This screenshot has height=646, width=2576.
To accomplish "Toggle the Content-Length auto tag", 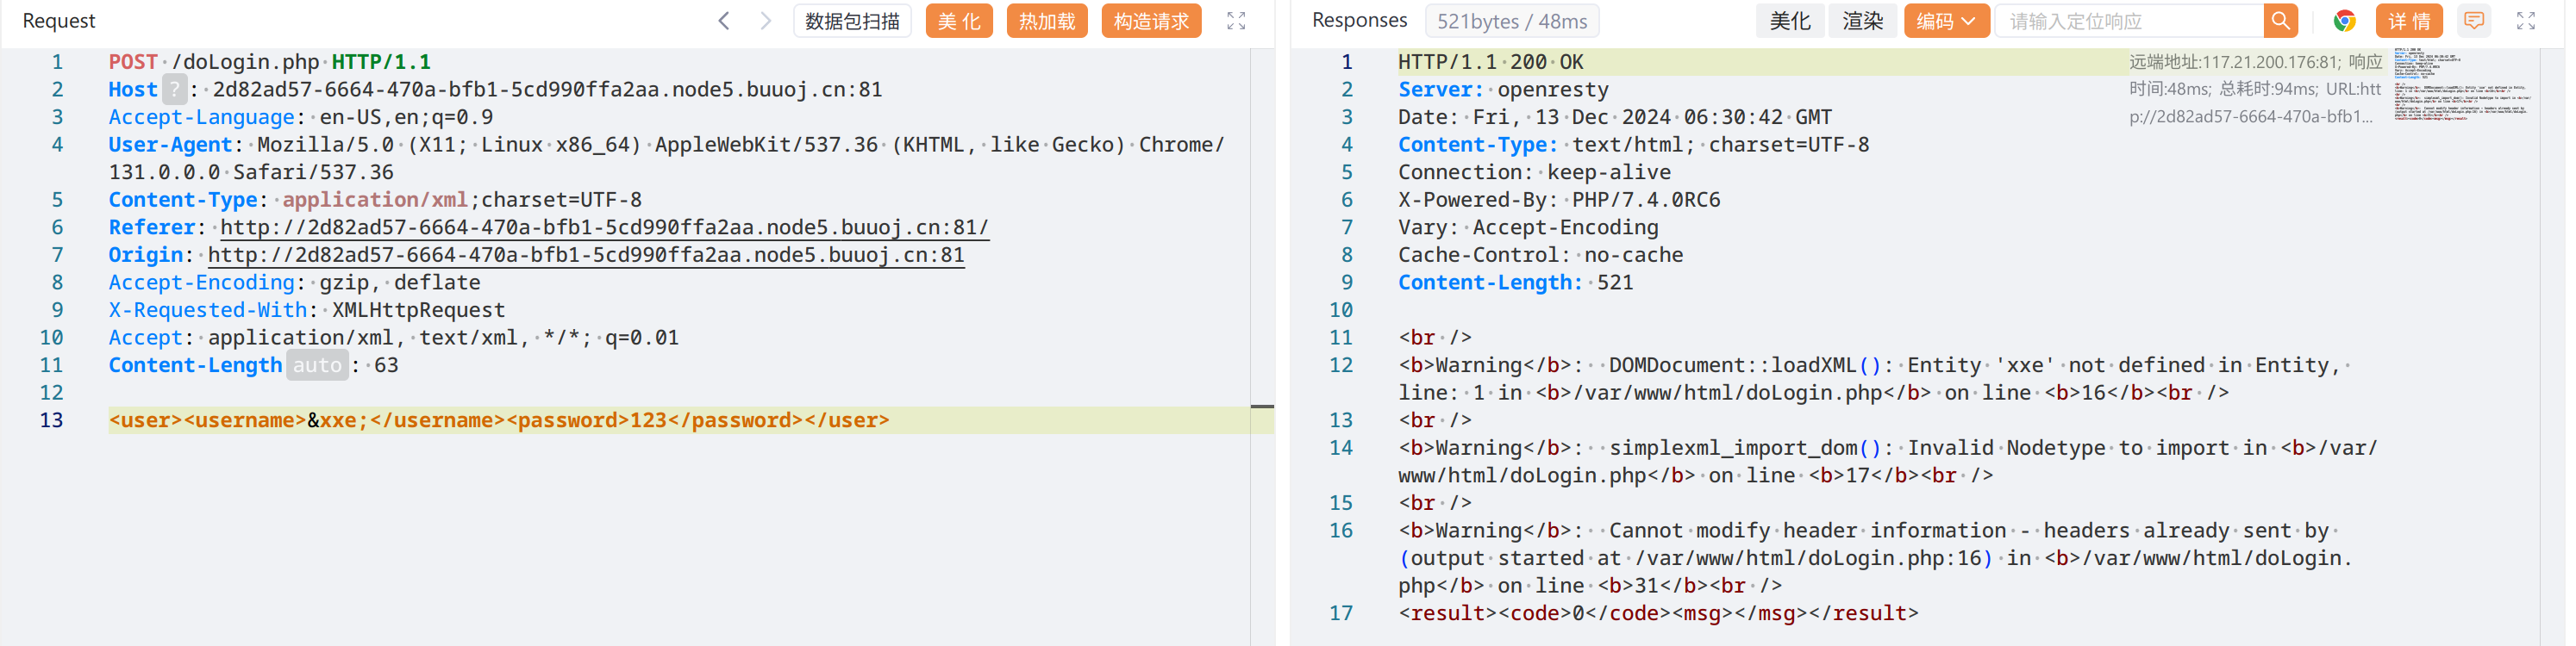I will [317, 365].
